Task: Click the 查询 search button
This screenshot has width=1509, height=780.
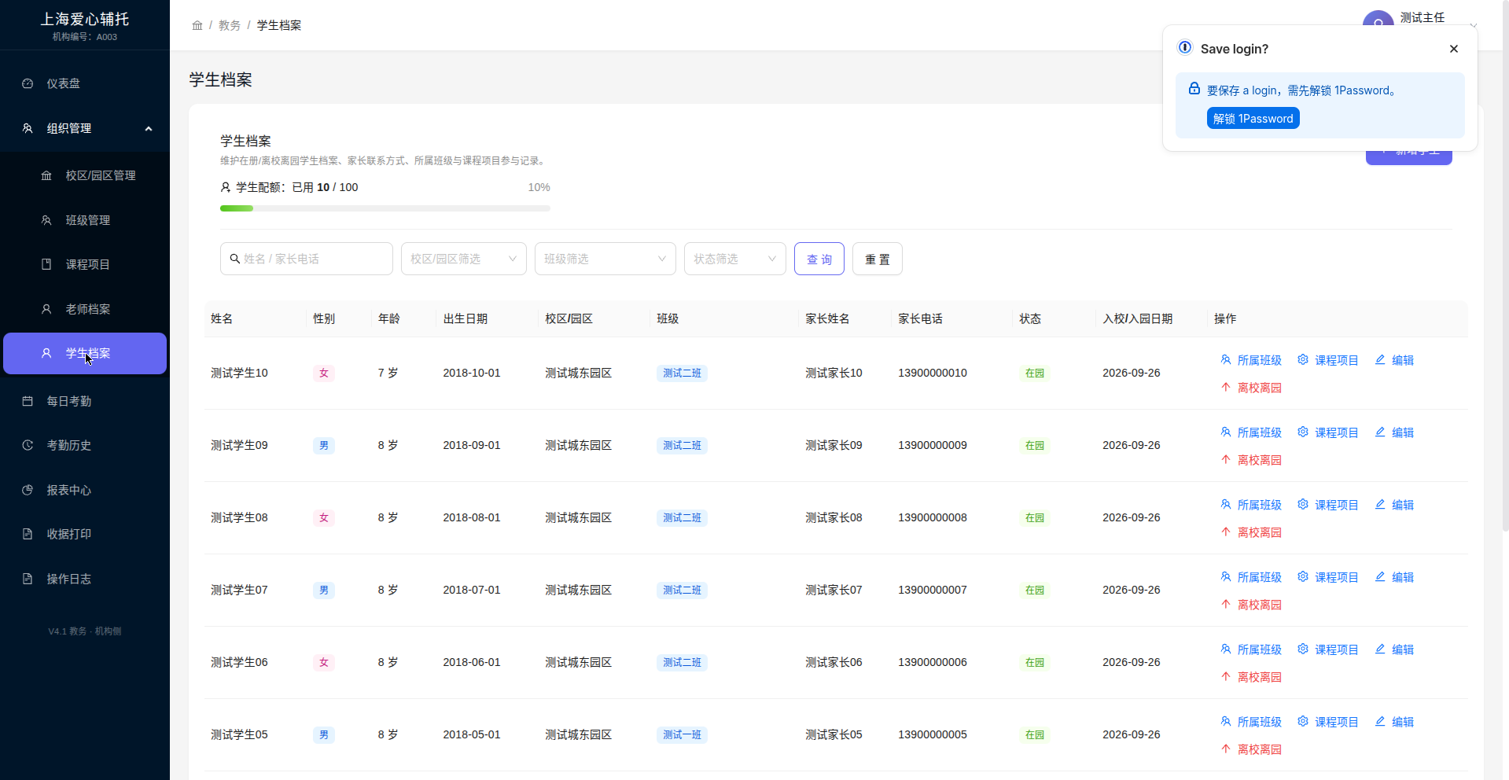Action: tap(819, 259)
